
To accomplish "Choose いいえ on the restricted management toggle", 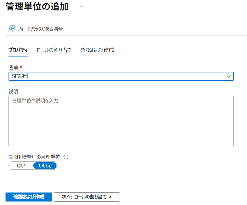I will 45,165.
